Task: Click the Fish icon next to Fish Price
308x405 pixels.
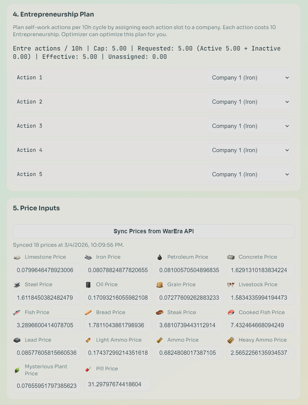Action: tap(17, 312)
